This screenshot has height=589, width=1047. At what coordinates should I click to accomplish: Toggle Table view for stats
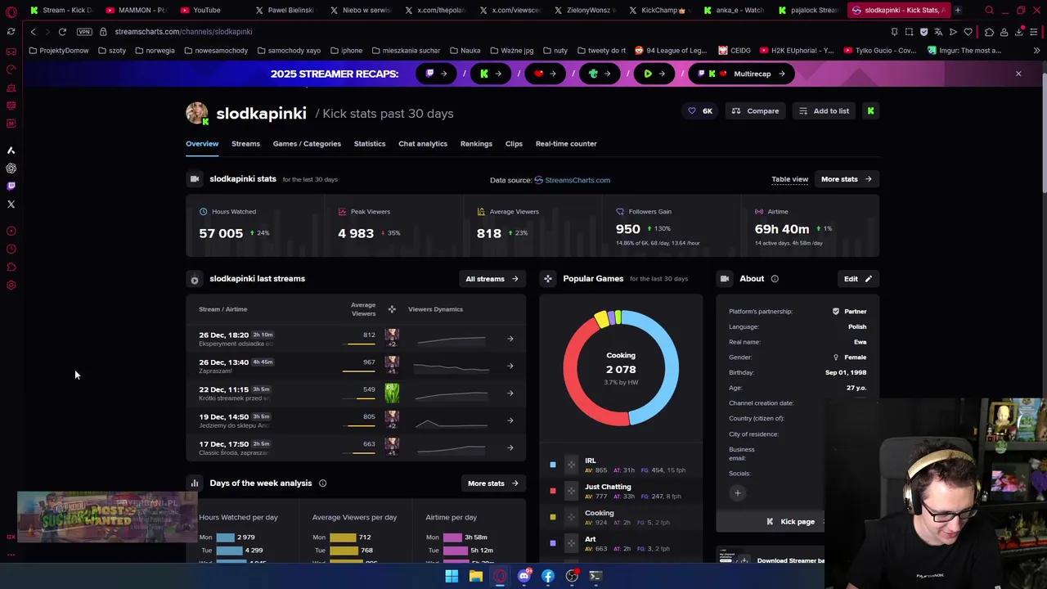coord(789,179)
